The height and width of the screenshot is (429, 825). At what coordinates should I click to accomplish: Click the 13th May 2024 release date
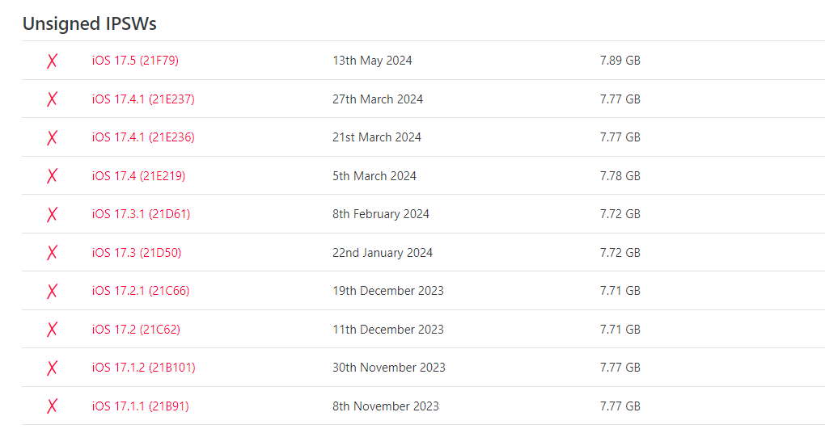(x=372, y=61)
